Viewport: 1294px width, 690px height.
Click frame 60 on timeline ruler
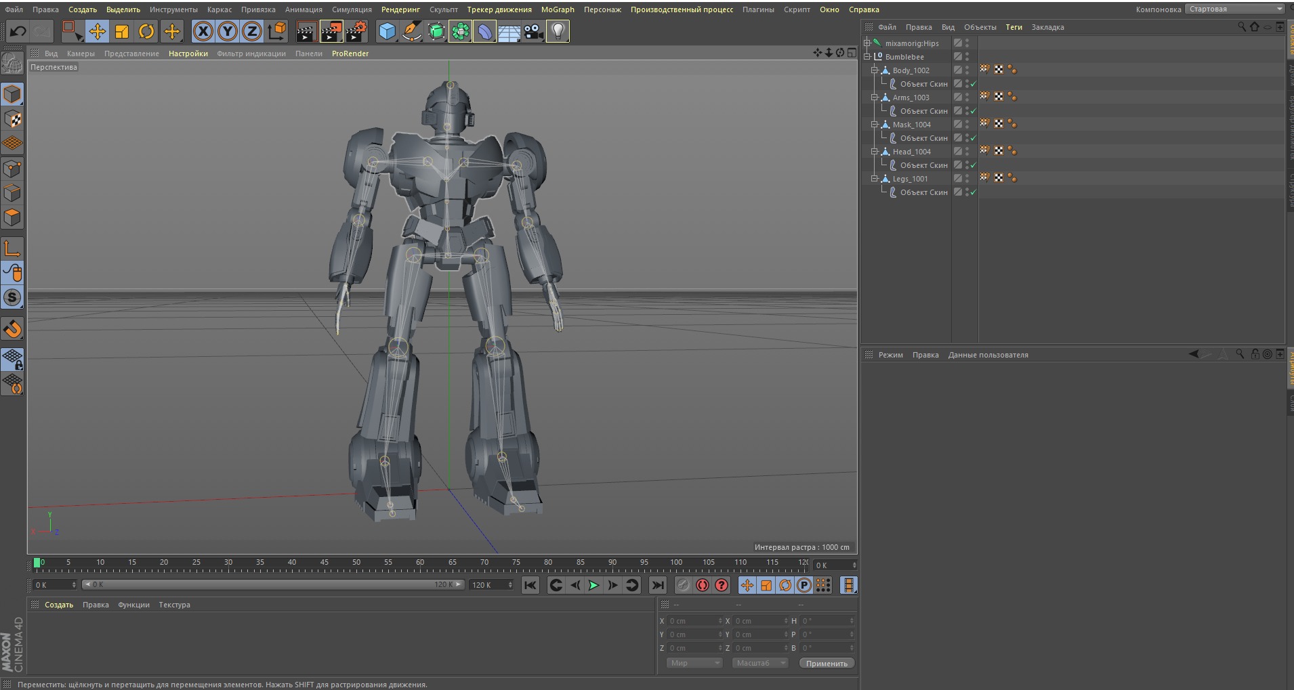420,563
